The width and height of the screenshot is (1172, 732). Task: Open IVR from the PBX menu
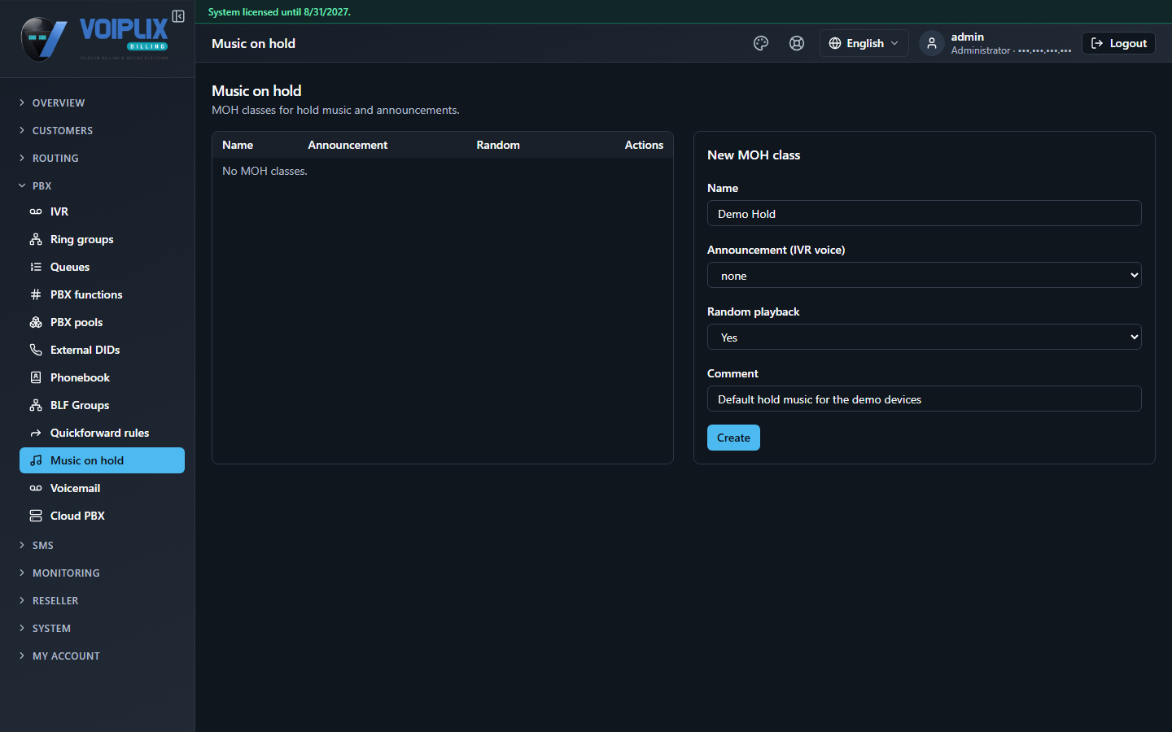coord(102,211)
